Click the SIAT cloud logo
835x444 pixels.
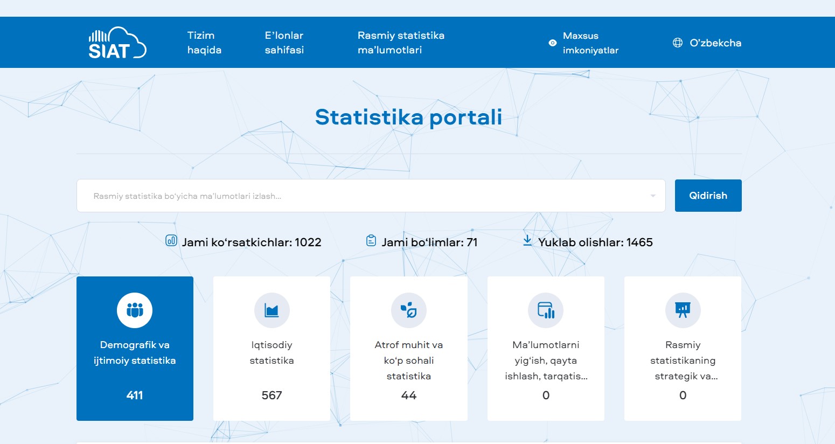point(116,42)
